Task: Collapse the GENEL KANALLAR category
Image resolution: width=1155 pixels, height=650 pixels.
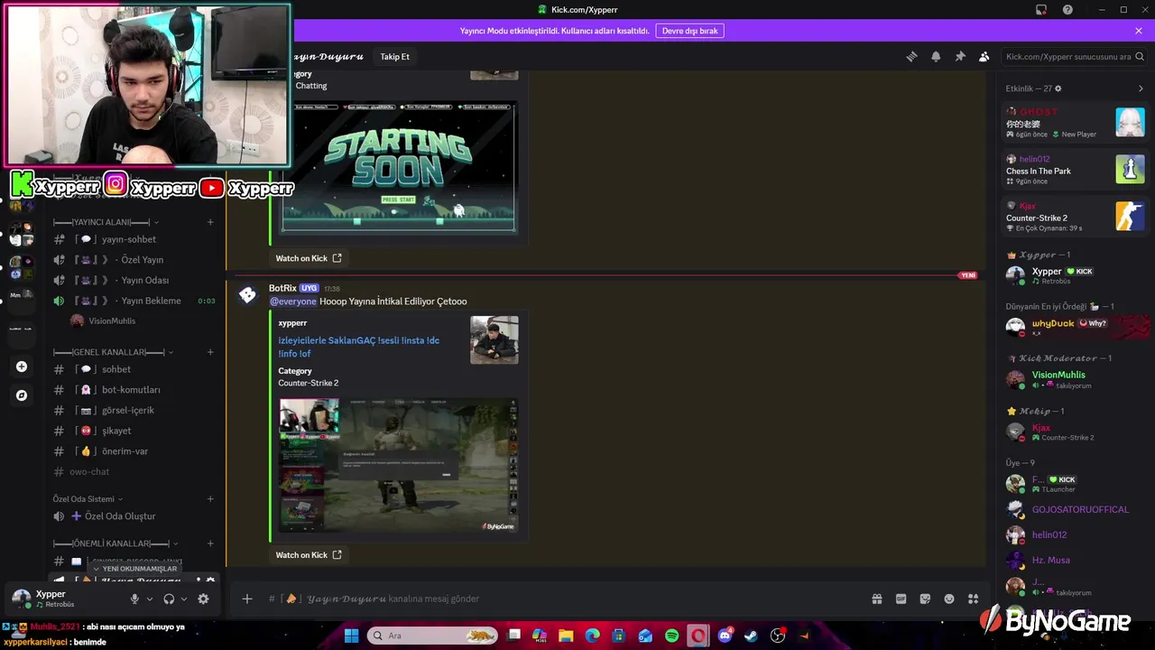Action: point(113,352)
